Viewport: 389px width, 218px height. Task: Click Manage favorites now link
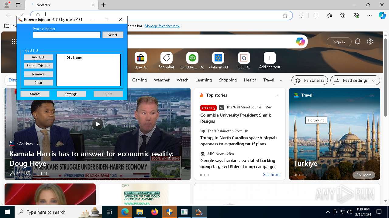click(x=162, y=26)
